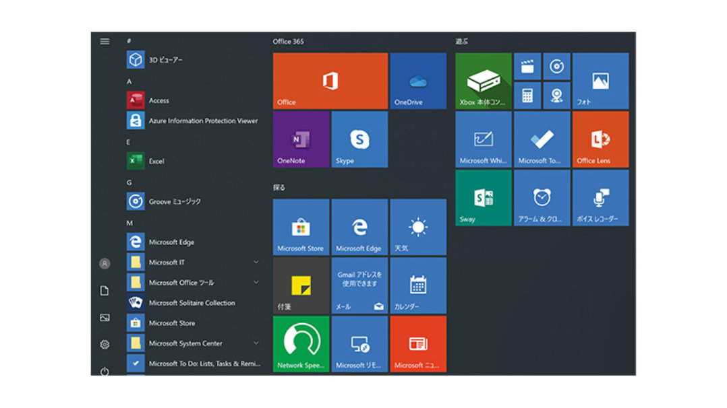Open the OneDrive tile

click(418, 81)
